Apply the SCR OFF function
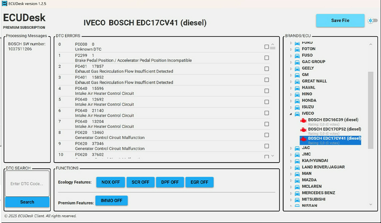381x223 pixels. coord(140,182)
